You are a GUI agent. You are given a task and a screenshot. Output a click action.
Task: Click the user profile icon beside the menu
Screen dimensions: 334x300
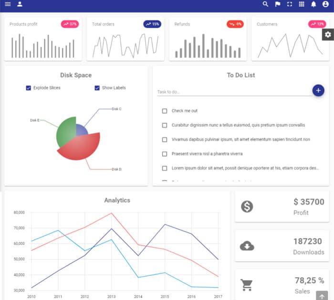(20, 4)
